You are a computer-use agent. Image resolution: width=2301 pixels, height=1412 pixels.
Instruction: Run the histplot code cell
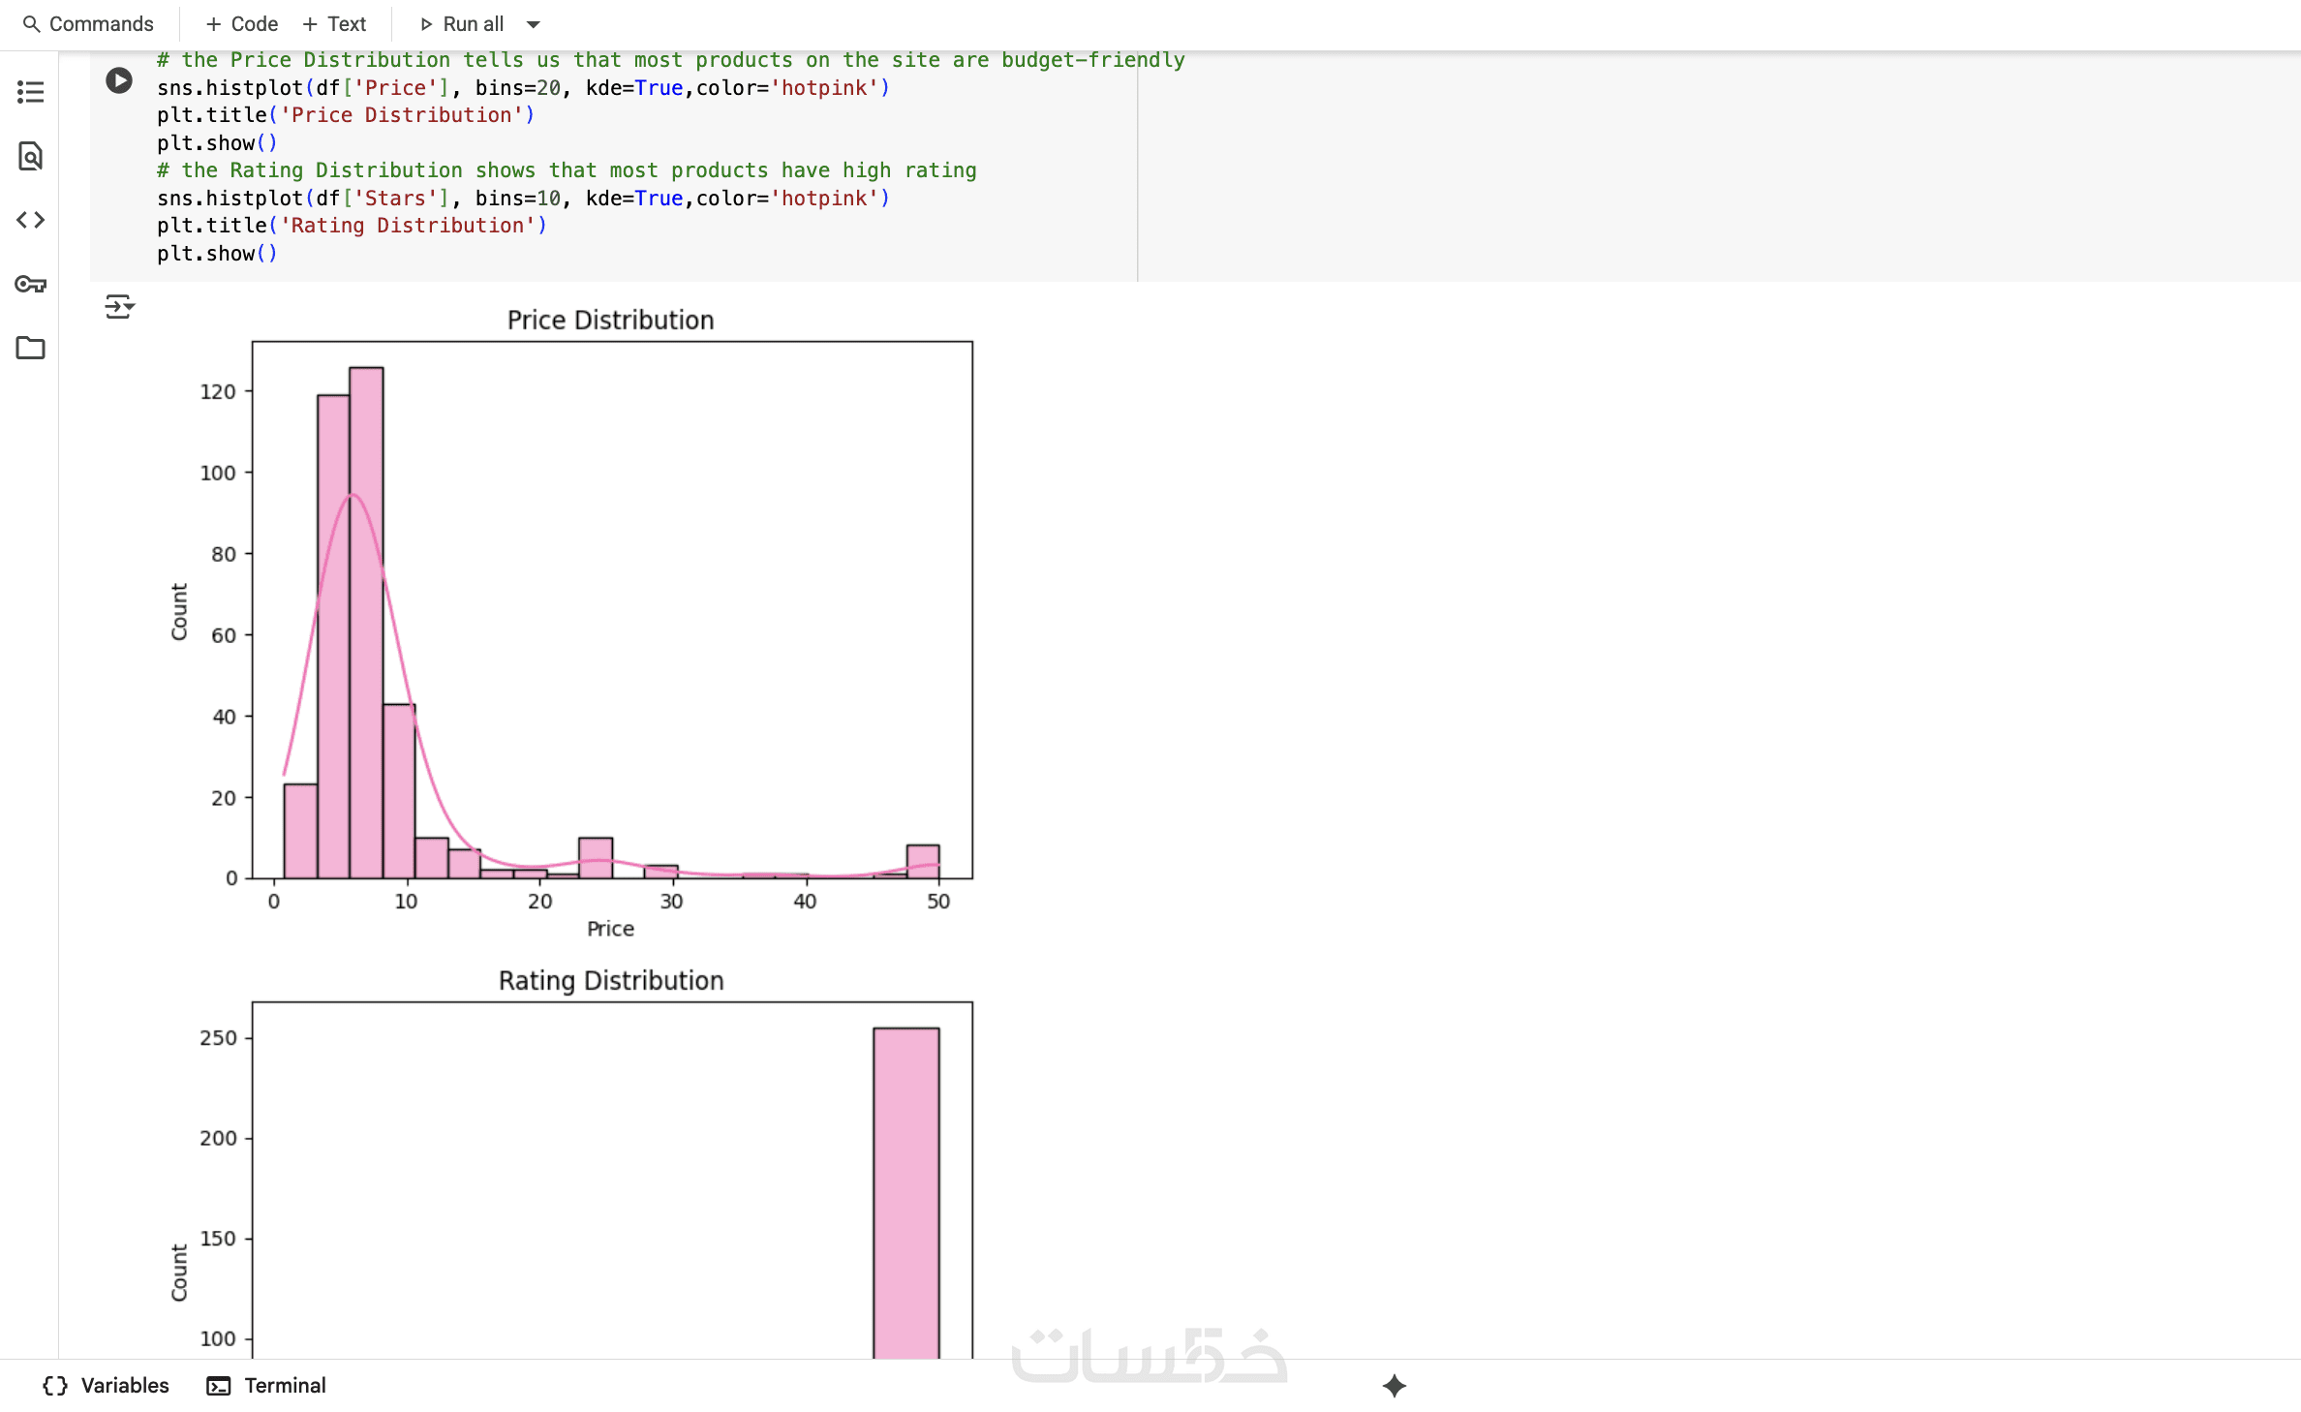point(119,80)
